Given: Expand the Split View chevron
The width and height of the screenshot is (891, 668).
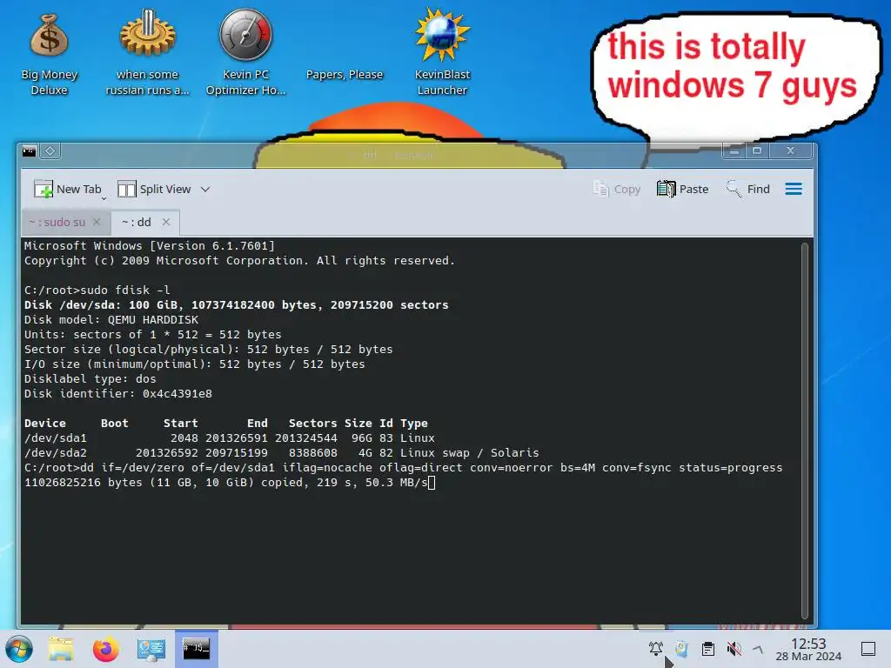Looking at the screenshot, I should click(205, 189).
